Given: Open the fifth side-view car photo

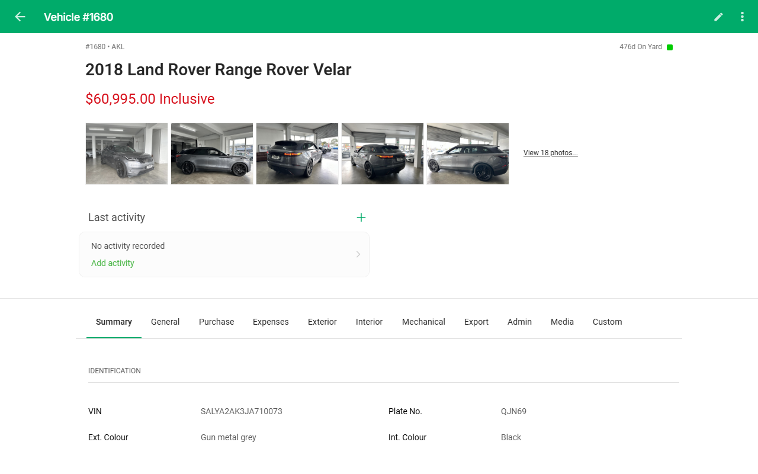Looking at the screenshot, I should (x=468, y=153).
